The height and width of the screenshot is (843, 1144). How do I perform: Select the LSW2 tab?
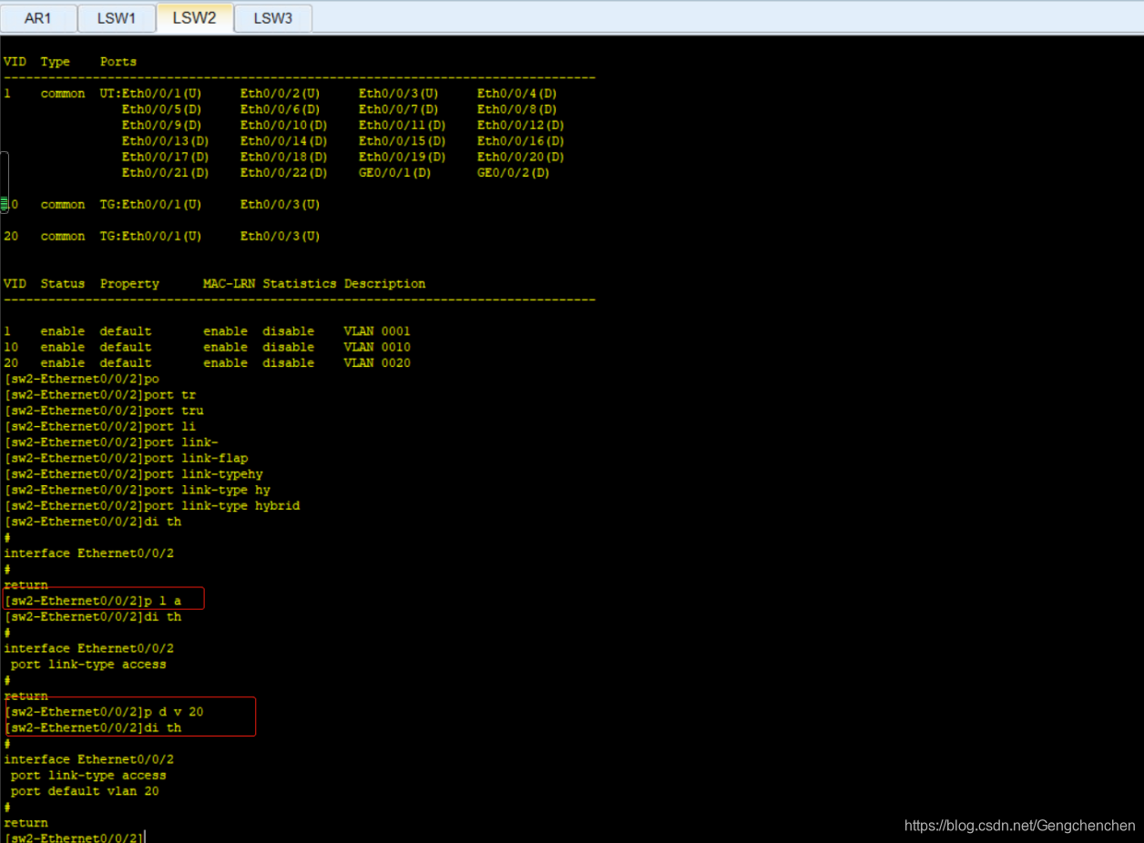195,17
